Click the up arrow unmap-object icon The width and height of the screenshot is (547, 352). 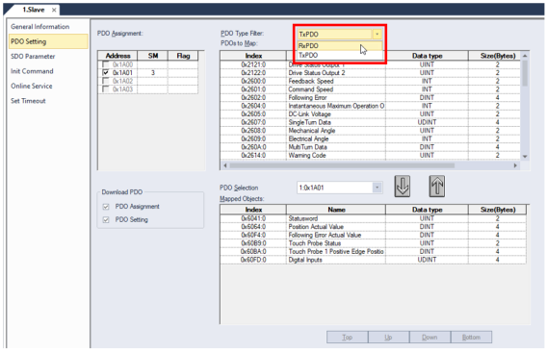[437, 187]
